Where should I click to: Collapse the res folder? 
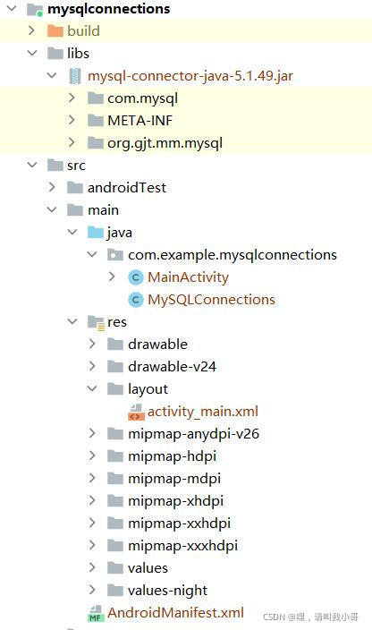pyautogui.click(x=72, y=321)
